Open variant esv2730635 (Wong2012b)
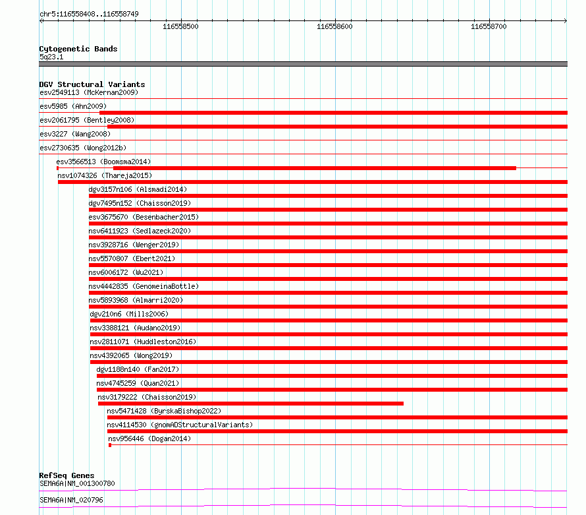The height and width of the screenshot is (515, 586). [83, 148]
